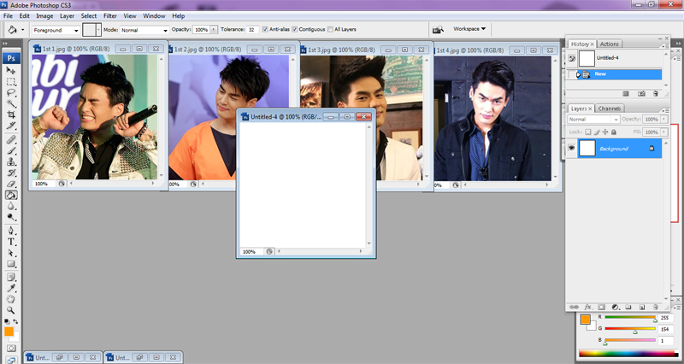Select the Horizontal Type tool
The width and height of the screenshot is (684, 364).
pyautogui.click(x=11, y=242)
